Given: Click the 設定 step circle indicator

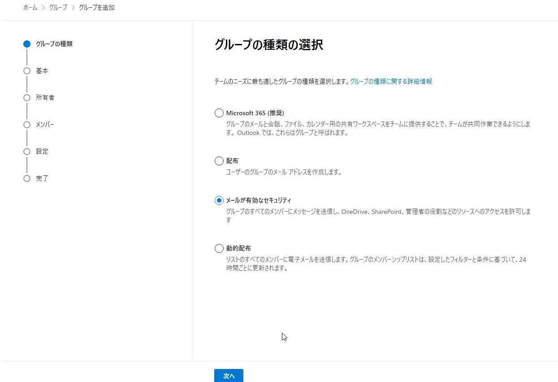Looking at the screenshot, I should [27, 152].
